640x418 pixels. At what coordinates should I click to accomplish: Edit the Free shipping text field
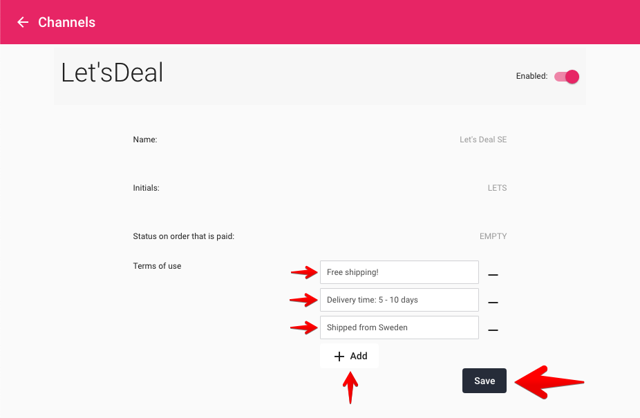point(399,272)
